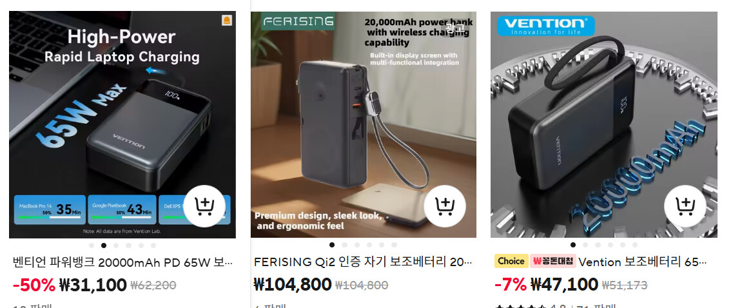
Task: Open the Vention 보조배터리 65 product title
Action: click(x=642, y=262)
